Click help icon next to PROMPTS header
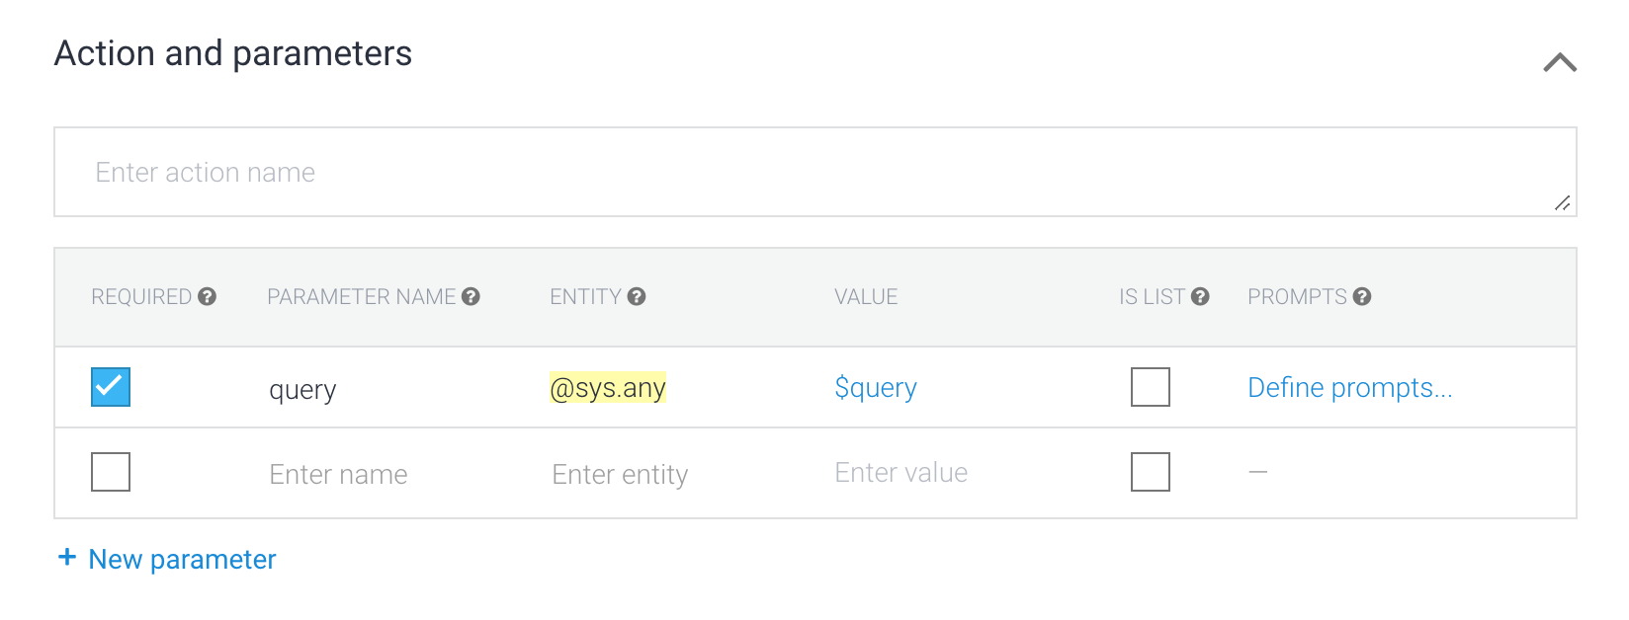The image size is (1629, 620). click(1362, 296)
